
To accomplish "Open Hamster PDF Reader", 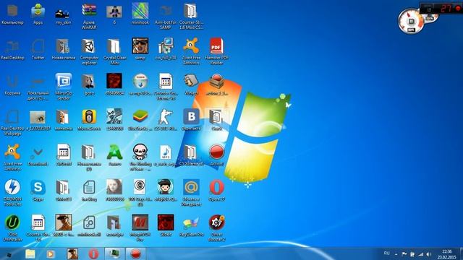I will pos(216,52).
